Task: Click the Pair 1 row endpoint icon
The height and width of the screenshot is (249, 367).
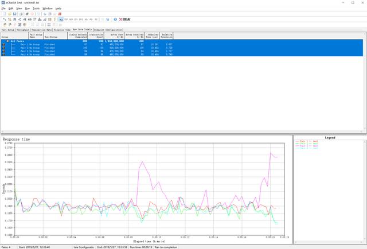Action: click(3, 44)
